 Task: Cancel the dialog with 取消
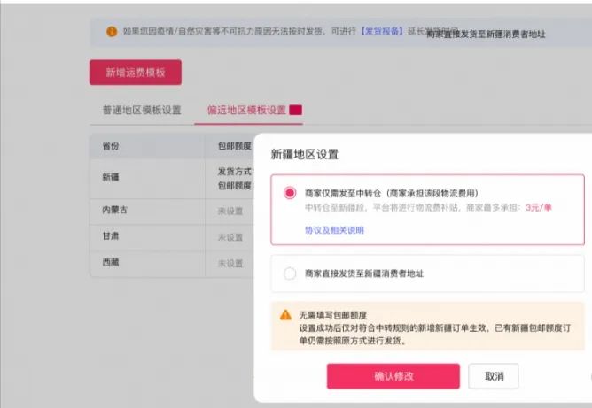pos(494,376)
